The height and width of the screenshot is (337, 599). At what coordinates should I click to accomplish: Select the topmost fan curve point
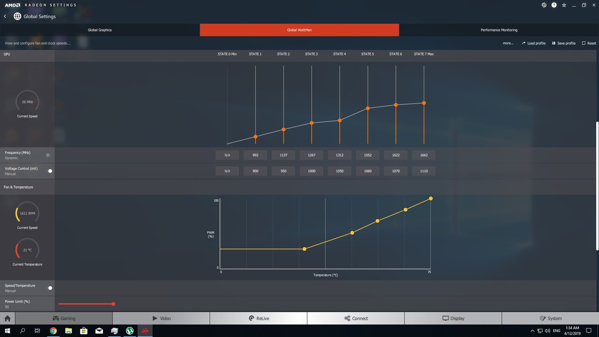431,198
